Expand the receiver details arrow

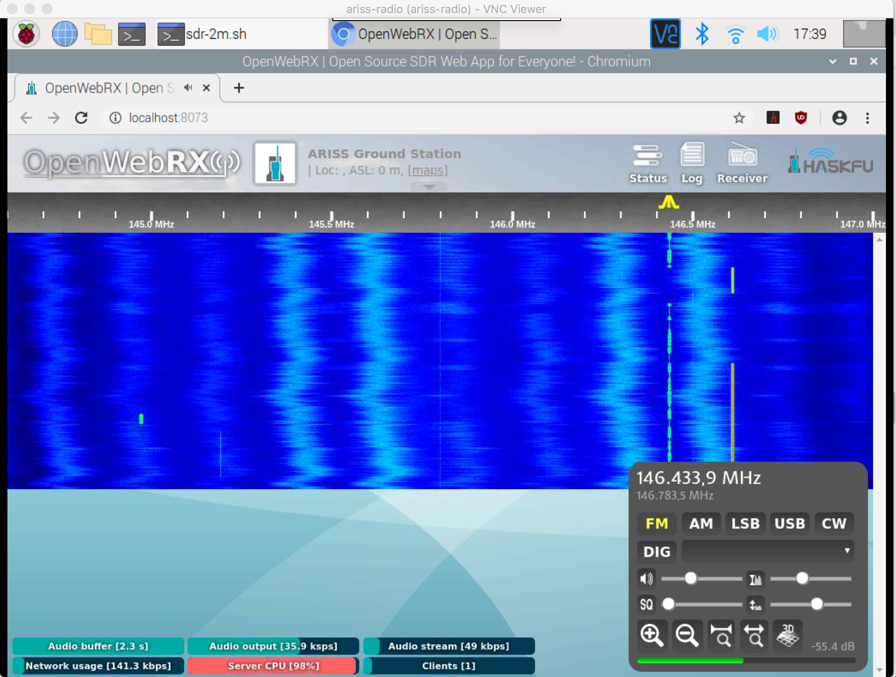pos(429,187)
